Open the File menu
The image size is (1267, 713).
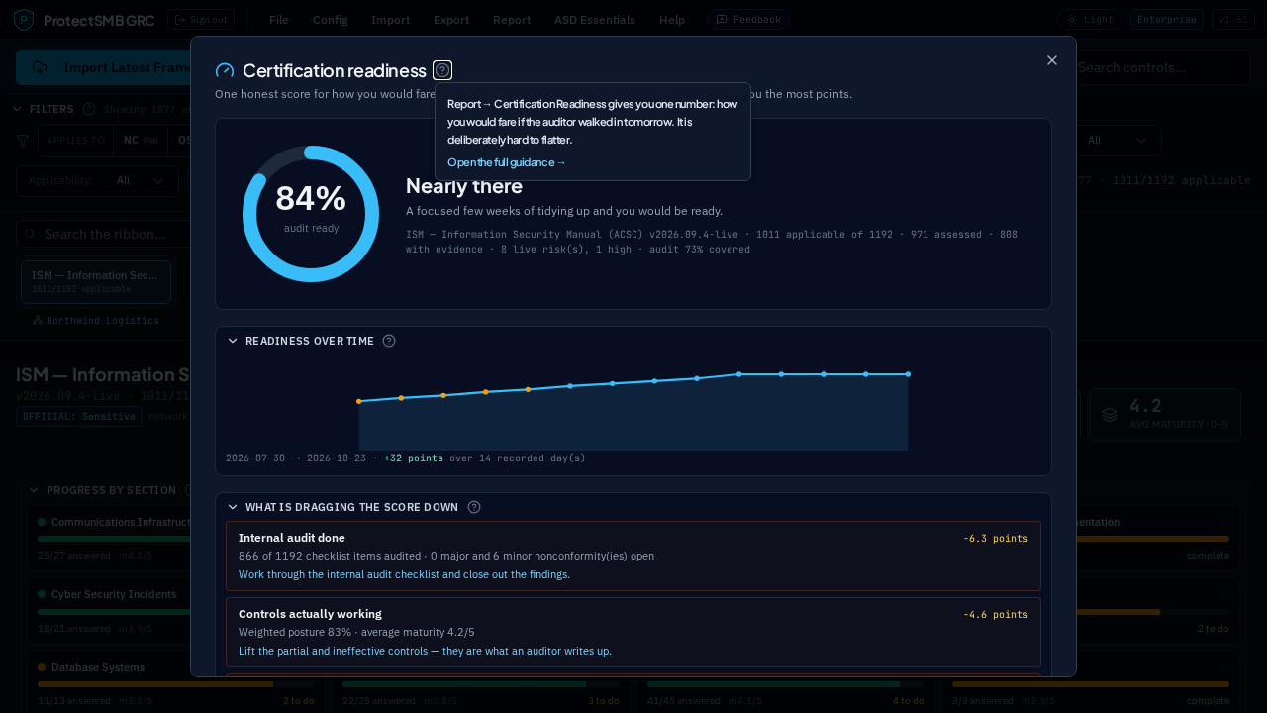point(279,20)
